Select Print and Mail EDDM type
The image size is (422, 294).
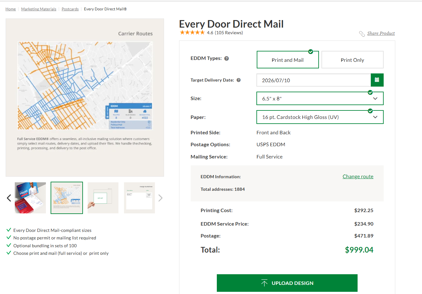pyautogui.click(x=288, y=60)
